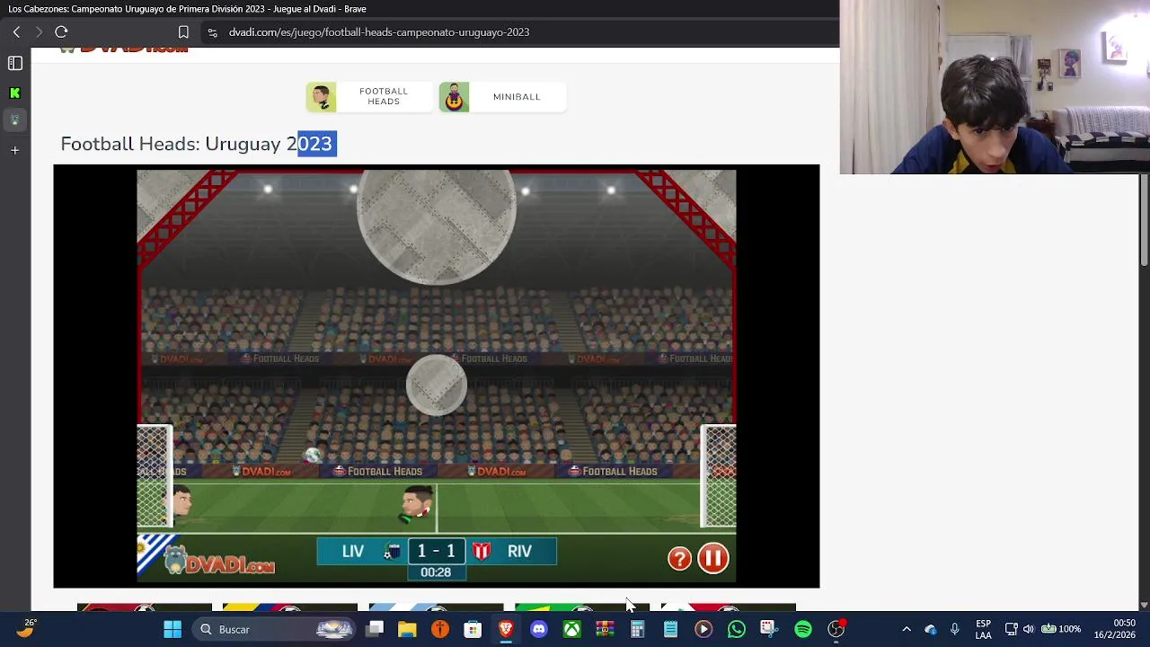Open OBS Studio from taskbar
The image size is (1150, 647).
[836, 629]
